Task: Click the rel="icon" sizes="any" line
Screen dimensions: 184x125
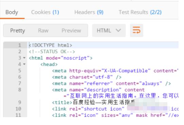Action: point(115,115)
